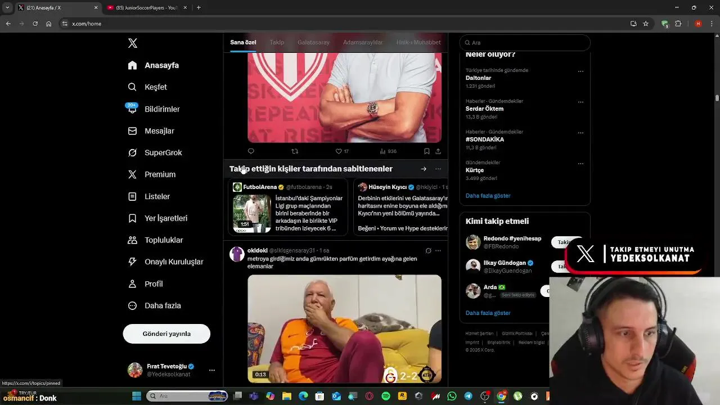Click Grok icon on okidoki post

pyautogui.click(x=428, y=251)
